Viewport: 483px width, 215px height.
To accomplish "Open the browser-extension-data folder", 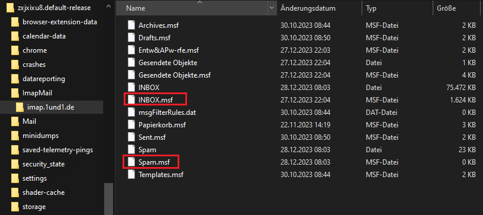I will click(60, 22).
